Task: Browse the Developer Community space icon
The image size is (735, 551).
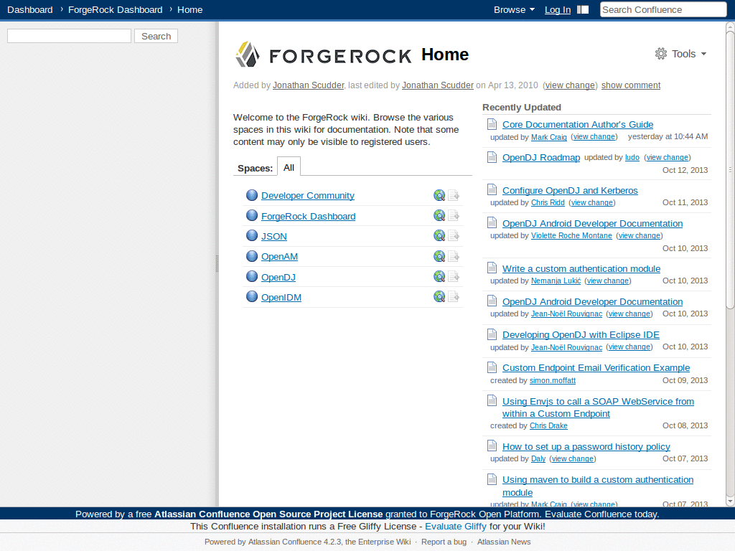Action: pyautogui.click(x=439, y=195)
